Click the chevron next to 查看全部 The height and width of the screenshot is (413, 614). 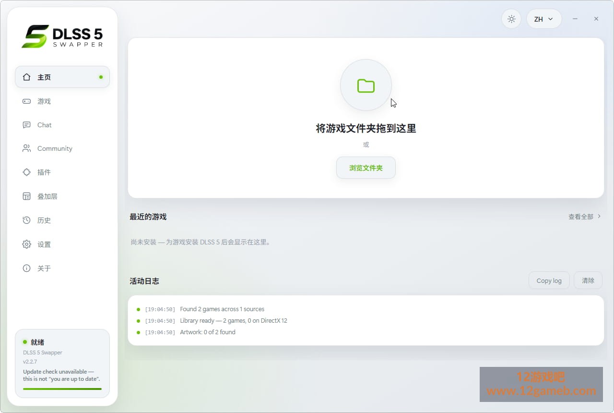(x=599, y=217)
